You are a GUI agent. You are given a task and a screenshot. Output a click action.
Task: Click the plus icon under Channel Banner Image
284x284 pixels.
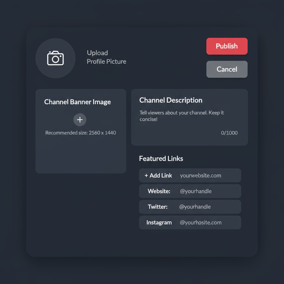pos(80,120)
